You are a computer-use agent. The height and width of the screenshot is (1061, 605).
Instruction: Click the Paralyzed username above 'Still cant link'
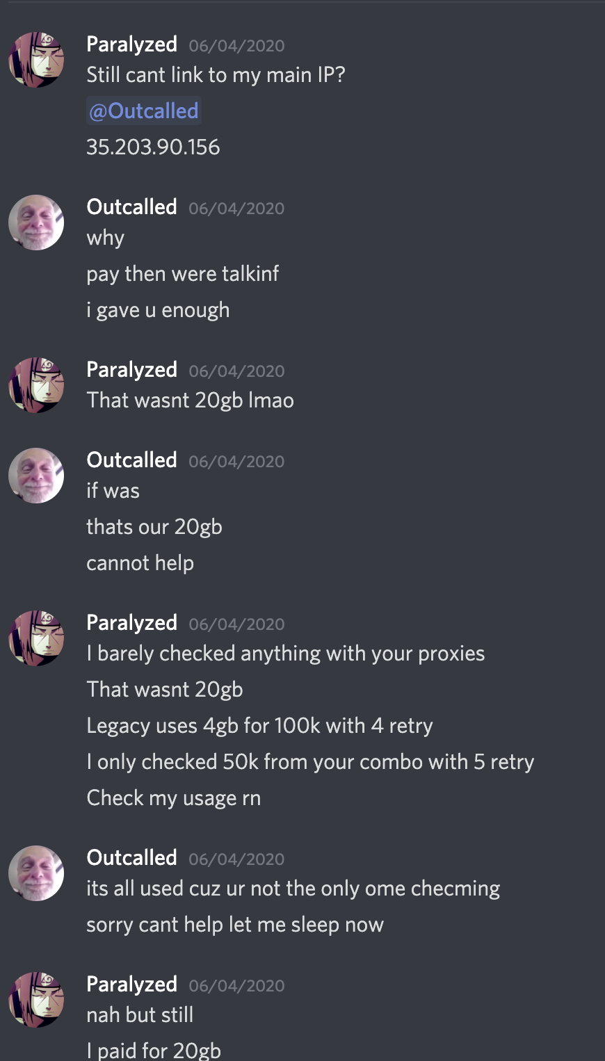point(131,44)
